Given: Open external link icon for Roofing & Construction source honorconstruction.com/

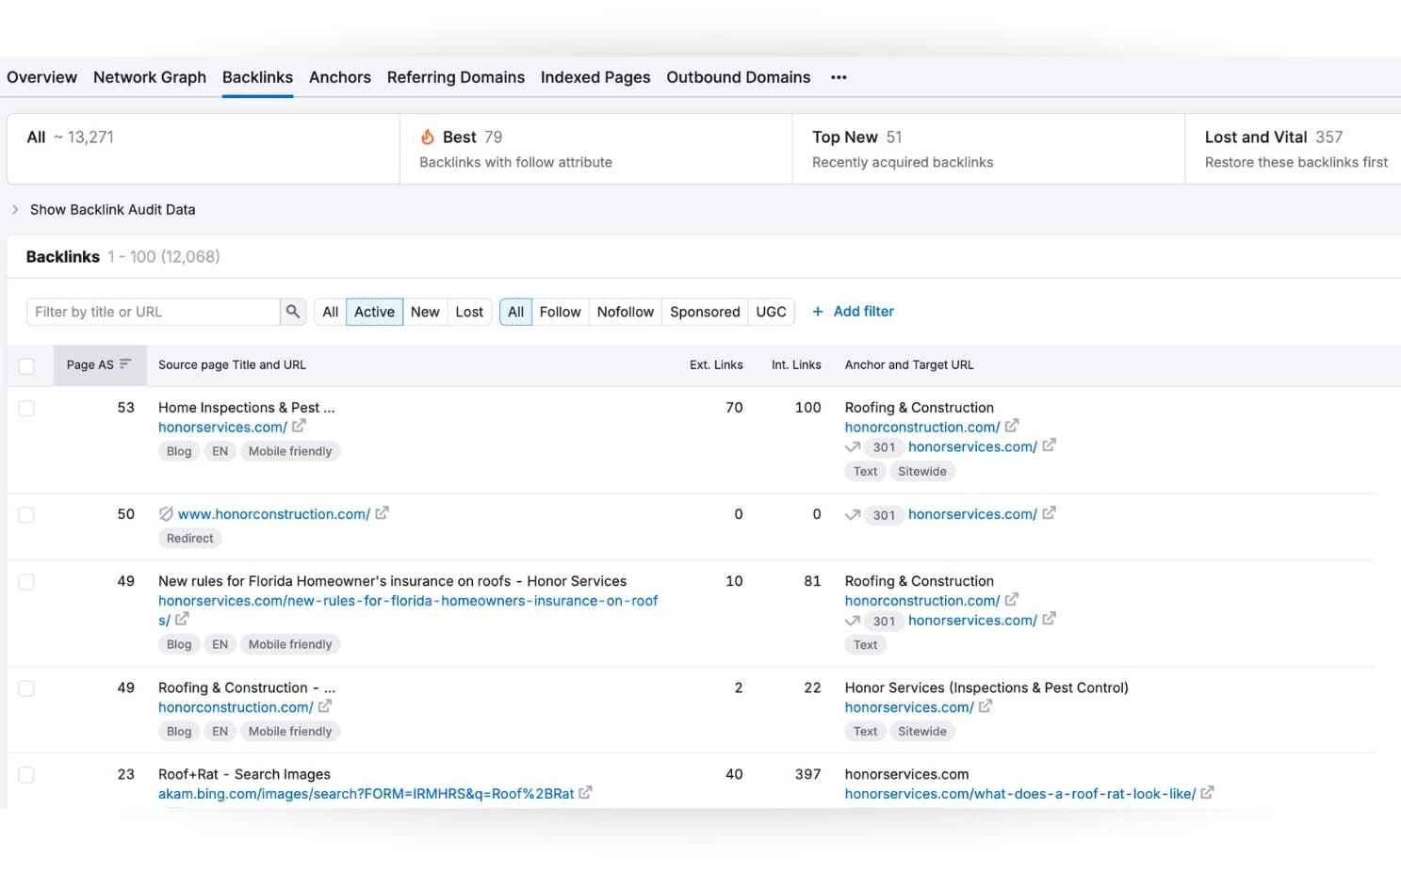Looking at the screenshot, I should 325,706.
